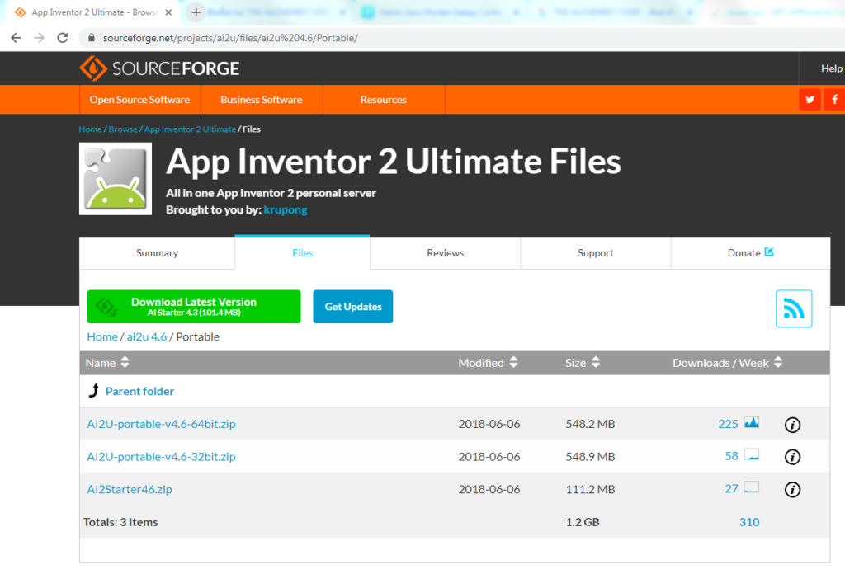The image size is (845, 574).
Task: Switch to the Summary tab
Action: (157, 253)
